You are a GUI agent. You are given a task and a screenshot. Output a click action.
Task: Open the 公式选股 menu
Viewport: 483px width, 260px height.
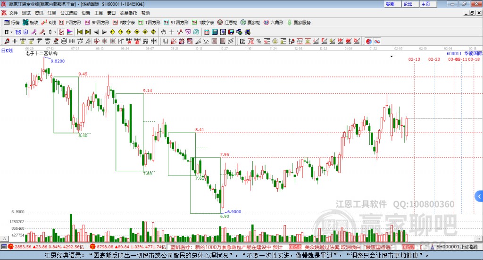[x=69, y=13]
